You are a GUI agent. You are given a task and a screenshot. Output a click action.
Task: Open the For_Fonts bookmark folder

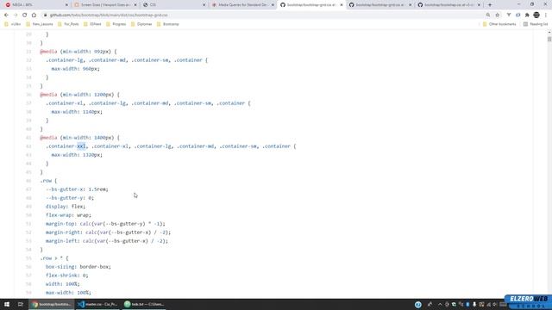pos(68,24)
